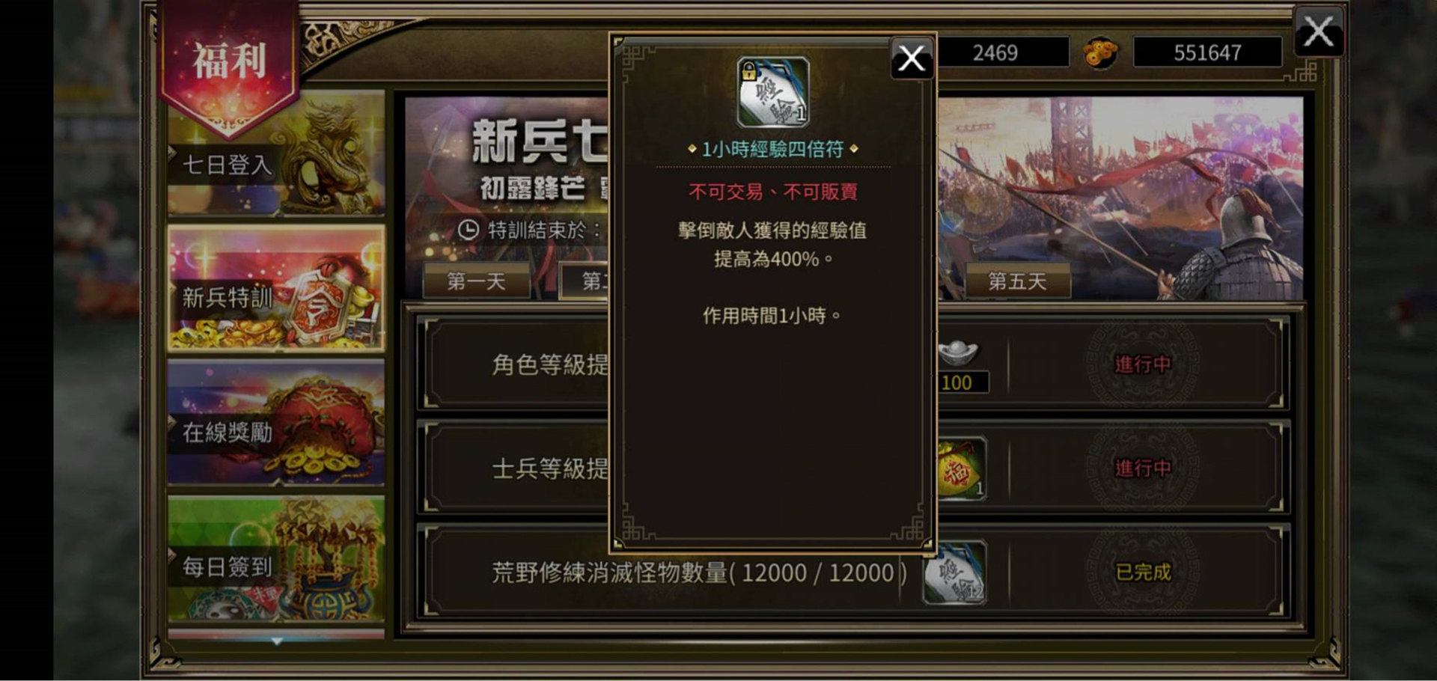Click the 2469 currency amount field

[1001, 52]
